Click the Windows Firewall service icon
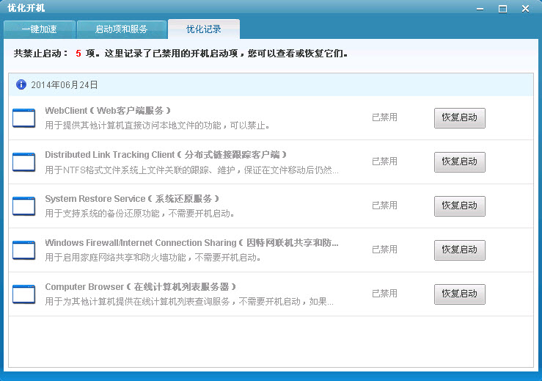This screenshot has width=542, height=381. click(23, 250)
